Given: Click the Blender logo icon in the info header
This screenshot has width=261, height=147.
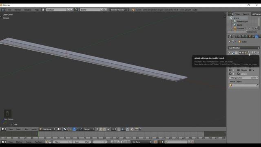Looking at the screenshot, I should (133, 10).
